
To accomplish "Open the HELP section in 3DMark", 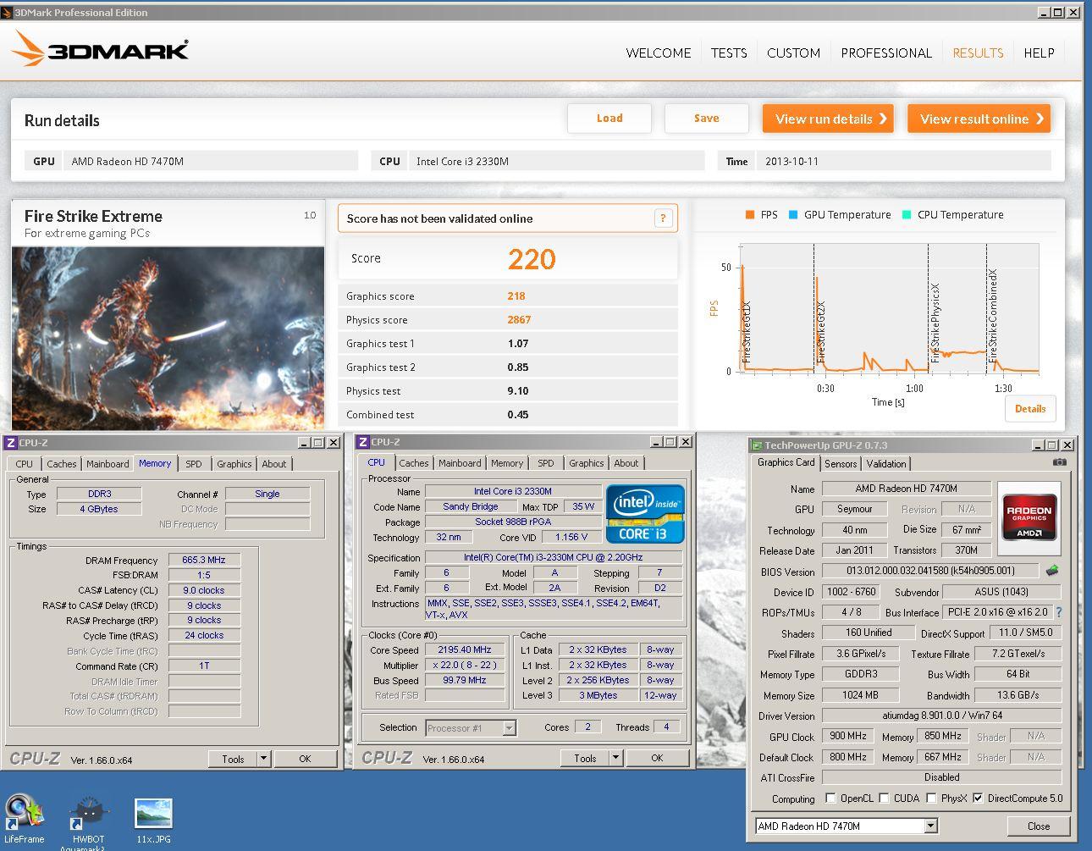I will point(1039,52).
